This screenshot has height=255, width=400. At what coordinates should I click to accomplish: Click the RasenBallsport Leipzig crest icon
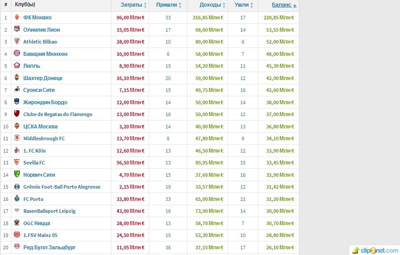point(17,210)
